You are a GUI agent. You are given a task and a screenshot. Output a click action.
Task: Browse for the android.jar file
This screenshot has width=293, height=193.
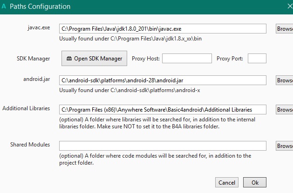pos(284,80)
